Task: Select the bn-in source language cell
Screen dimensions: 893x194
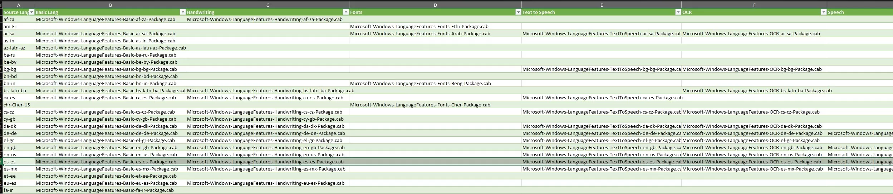Action: point(19,83)
